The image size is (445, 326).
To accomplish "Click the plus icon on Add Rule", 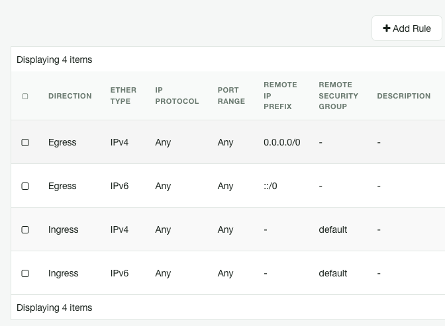I will (x=387, y=28).
